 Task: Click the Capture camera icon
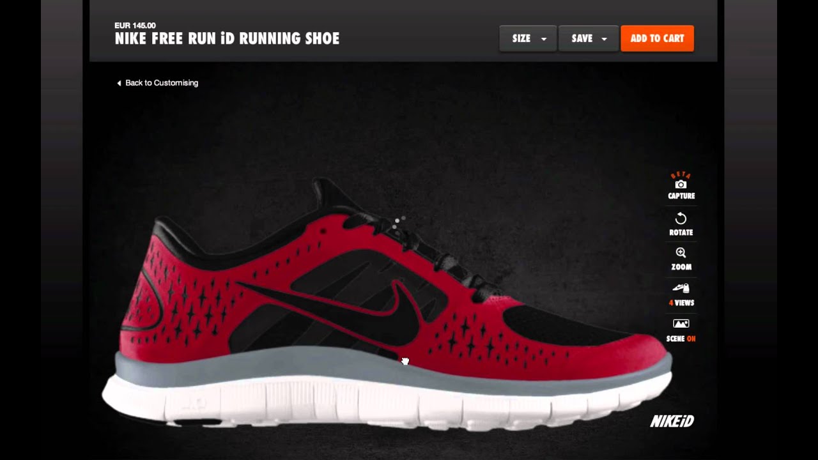[x=681, y=185]
